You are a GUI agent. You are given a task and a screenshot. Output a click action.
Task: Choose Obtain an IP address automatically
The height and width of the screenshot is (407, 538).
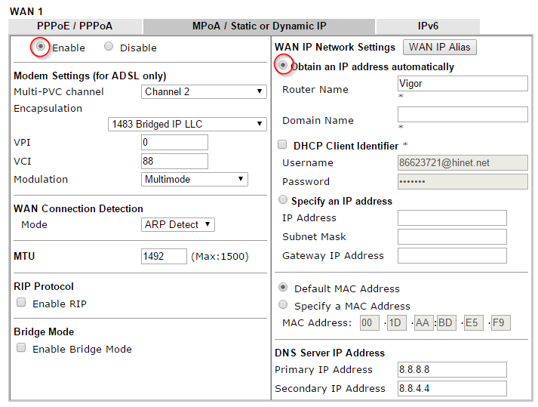click(x=284, y=66)
